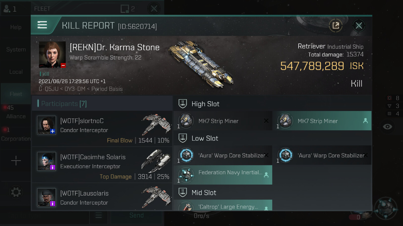This screenshot has width=403, height=226.
Task: Open the Corporation chat tab
Action: 16,139
